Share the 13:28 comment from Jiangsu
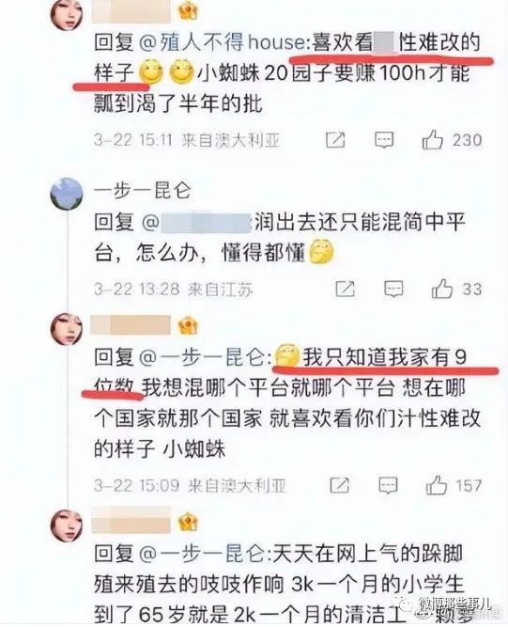508x627 pixels. (345, 289)
